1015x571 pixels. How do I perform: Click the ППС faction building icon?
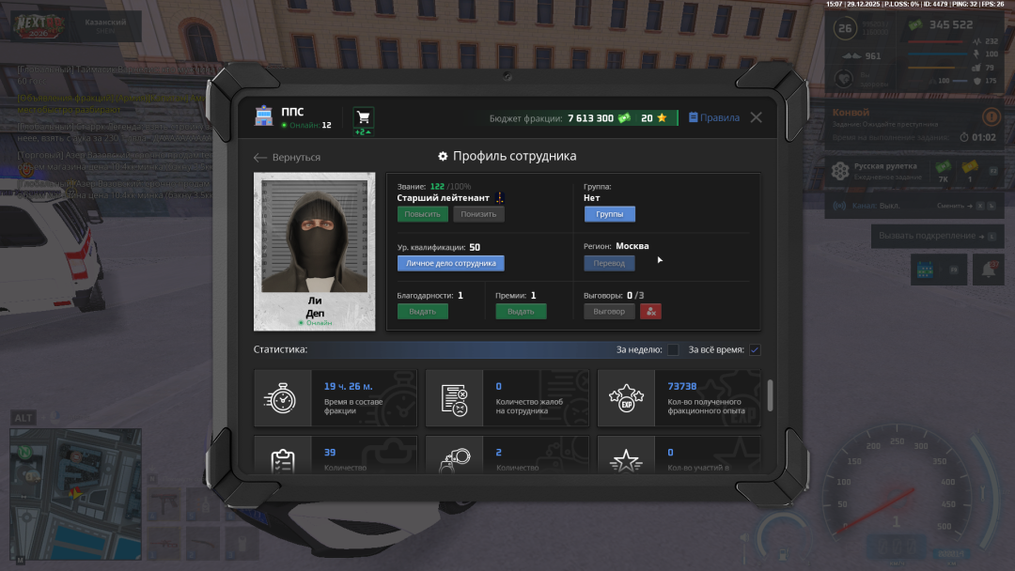click(x=264, y=117)
